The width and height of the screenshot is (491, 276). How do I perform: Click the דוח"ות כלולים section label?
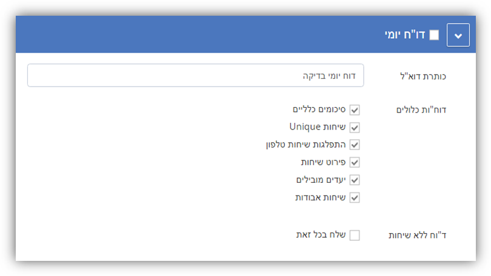(x=421, y=110)
